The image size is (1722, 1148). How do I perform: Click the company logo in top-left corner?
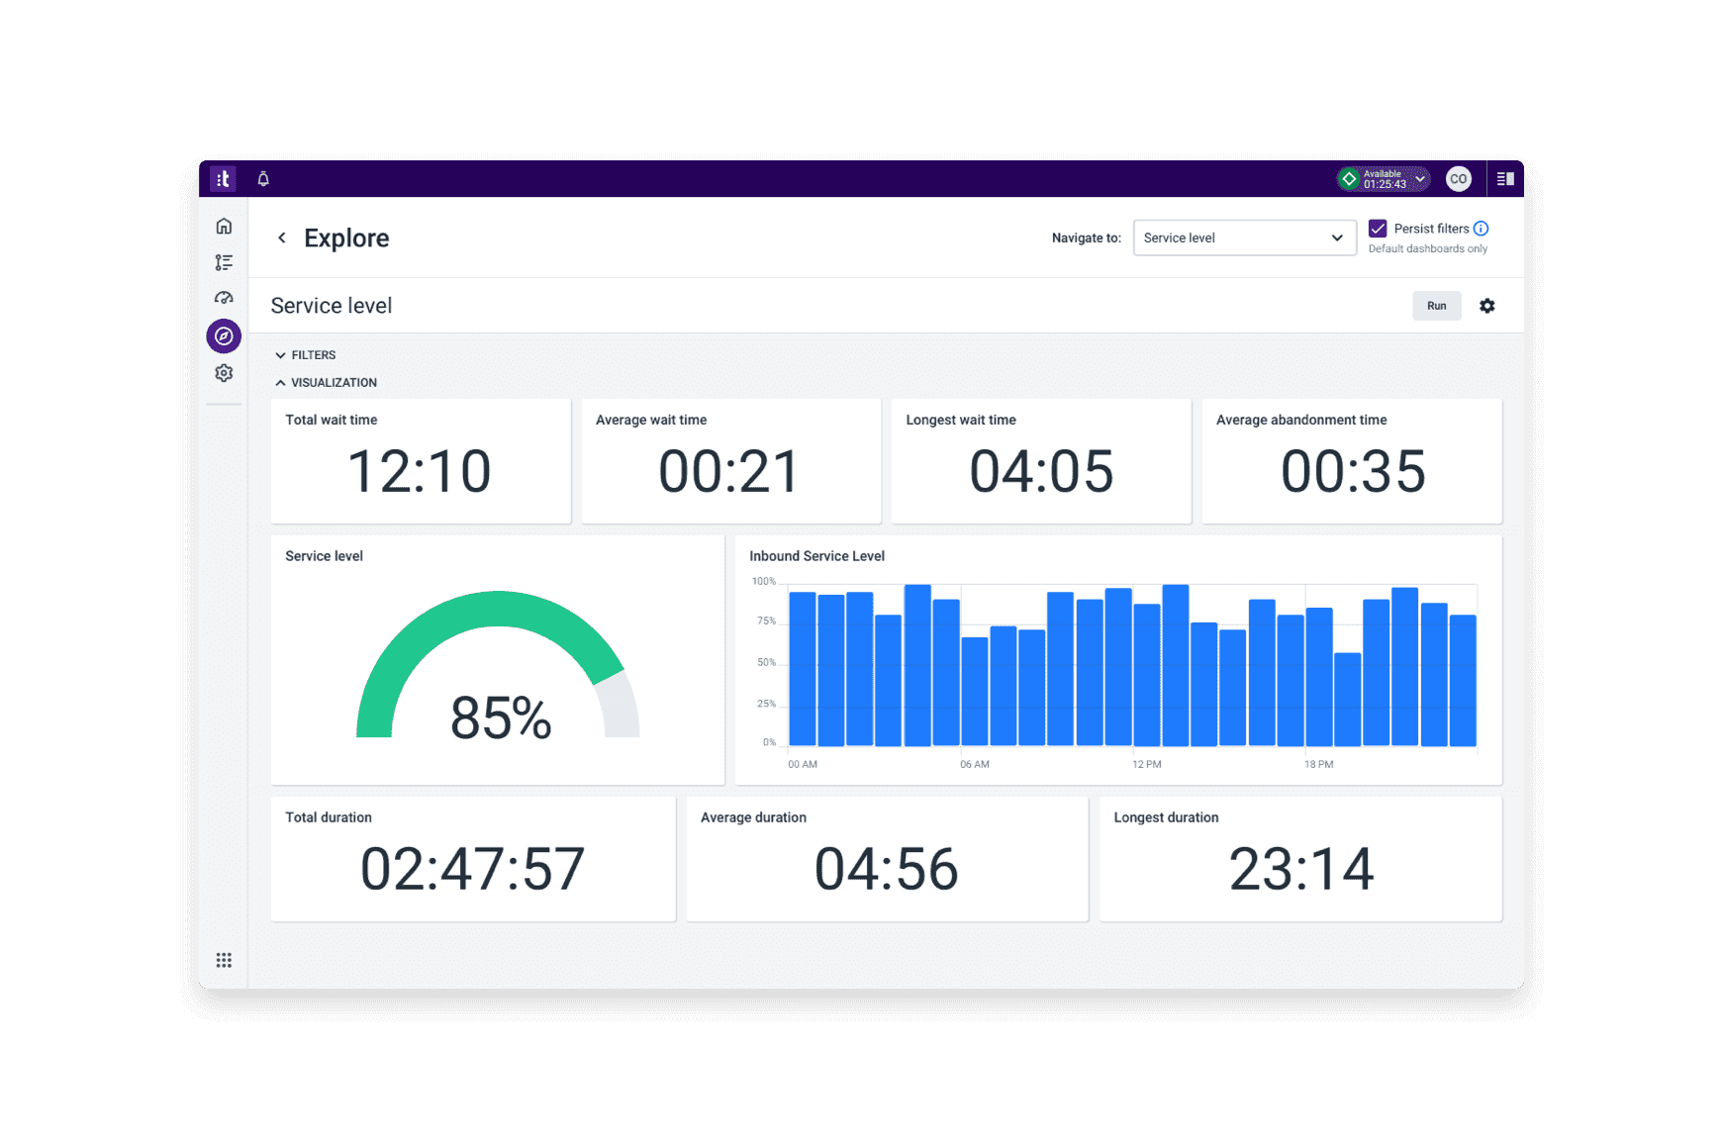[223, 178]
